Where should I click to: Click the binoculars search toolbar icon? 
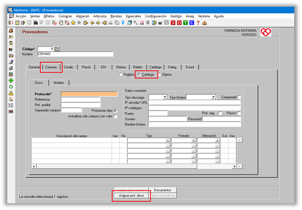(x=36, y=23)
